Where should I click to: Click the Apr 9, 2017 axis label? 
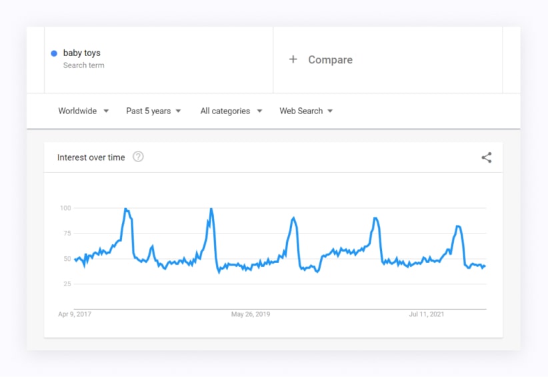point(75,314)
